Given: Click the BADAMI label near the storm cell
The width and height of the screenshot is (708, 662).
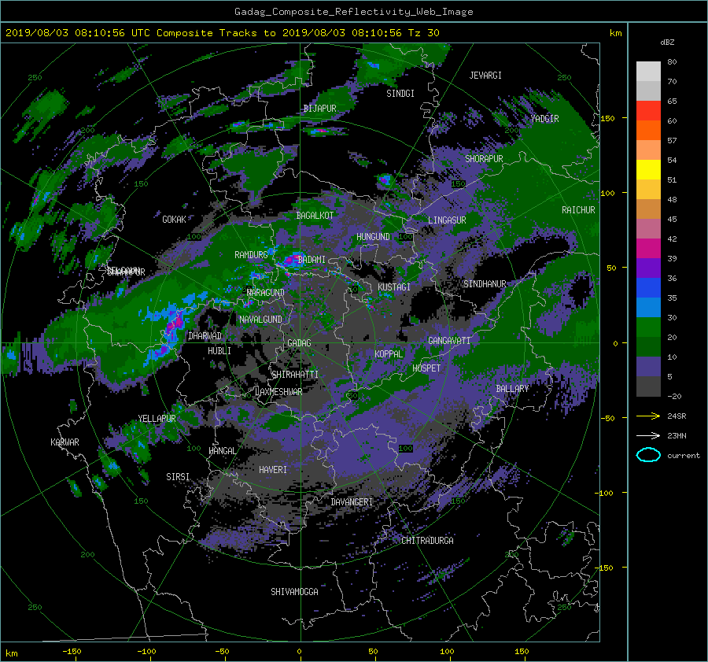Looking at the screenshot, I should tap(312, 260).
